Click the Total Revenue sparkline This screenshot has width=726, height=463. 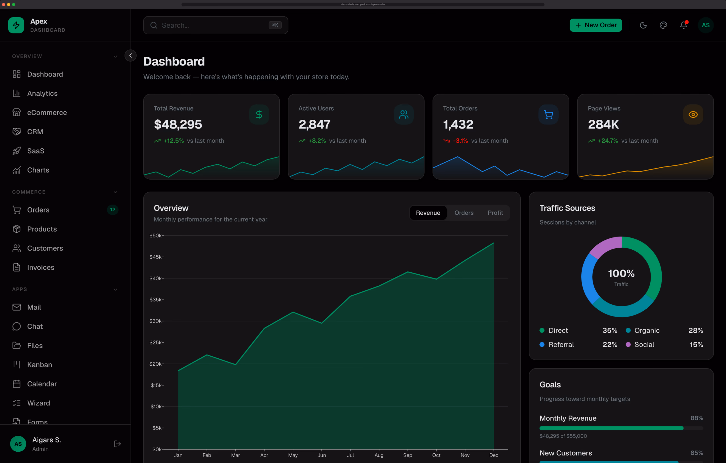click(211, 168)
